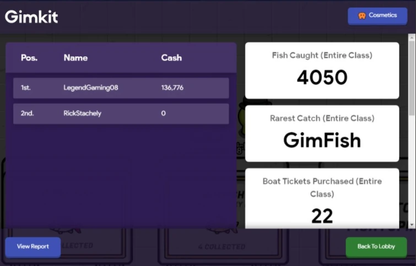Select the 1st. position label
The width and height of the screenshot is (416, 266).
click(x=26, y=88)
